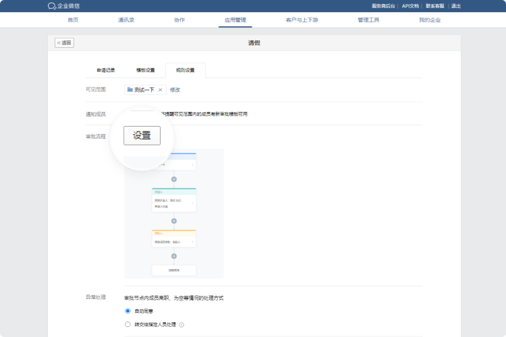Select the 转交给指定人员处理 radio option

tap(128, 324)
